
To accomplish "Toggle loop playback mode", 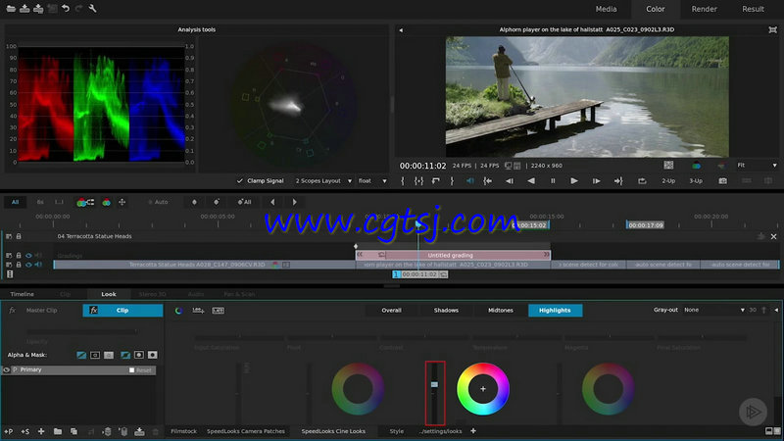I will pyautogui.click(x=642, y=181).
